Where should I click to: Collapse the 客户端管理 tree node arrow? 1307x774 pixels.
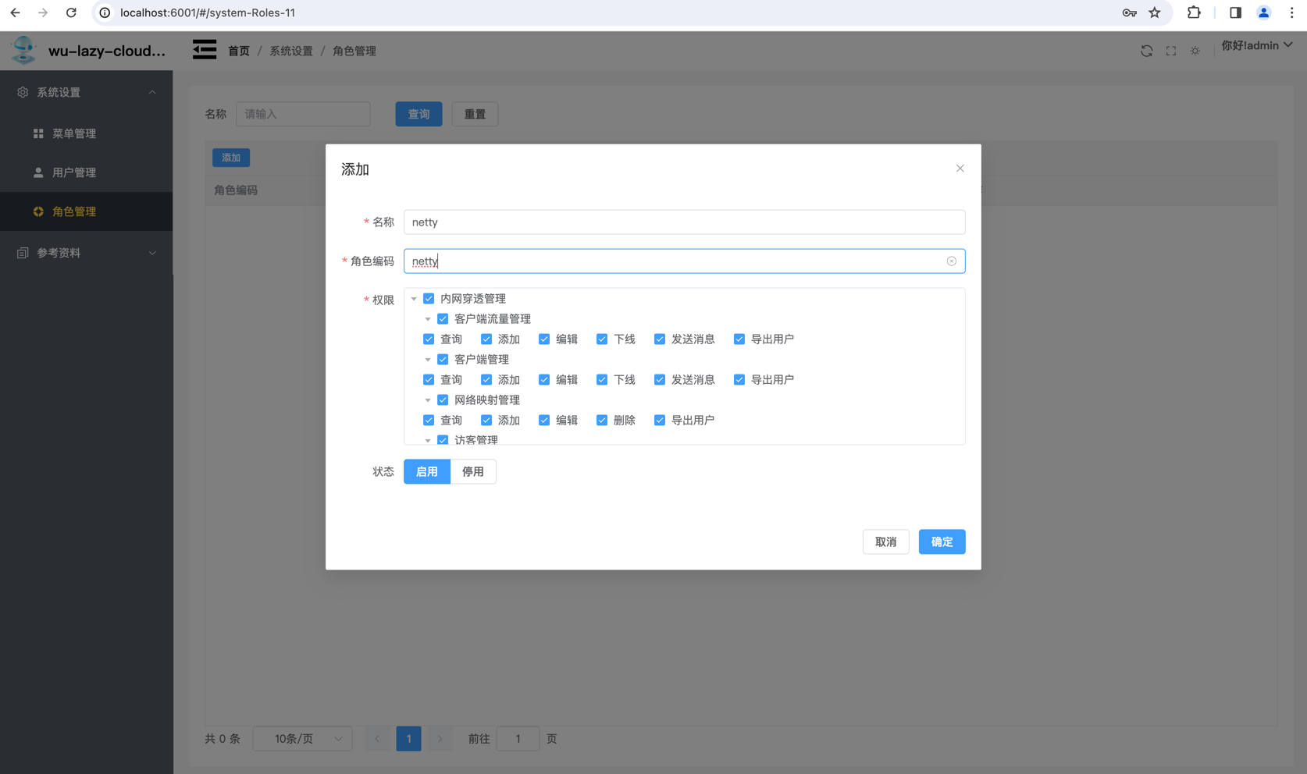tap(428, 360)
